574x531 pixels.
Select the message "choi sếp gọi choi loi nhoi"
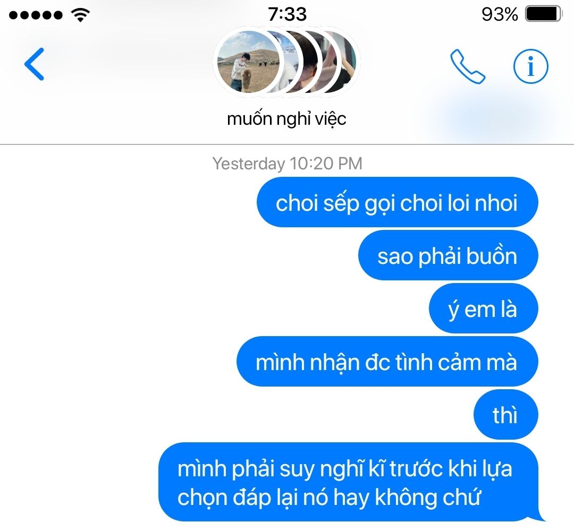coord(397,202)
